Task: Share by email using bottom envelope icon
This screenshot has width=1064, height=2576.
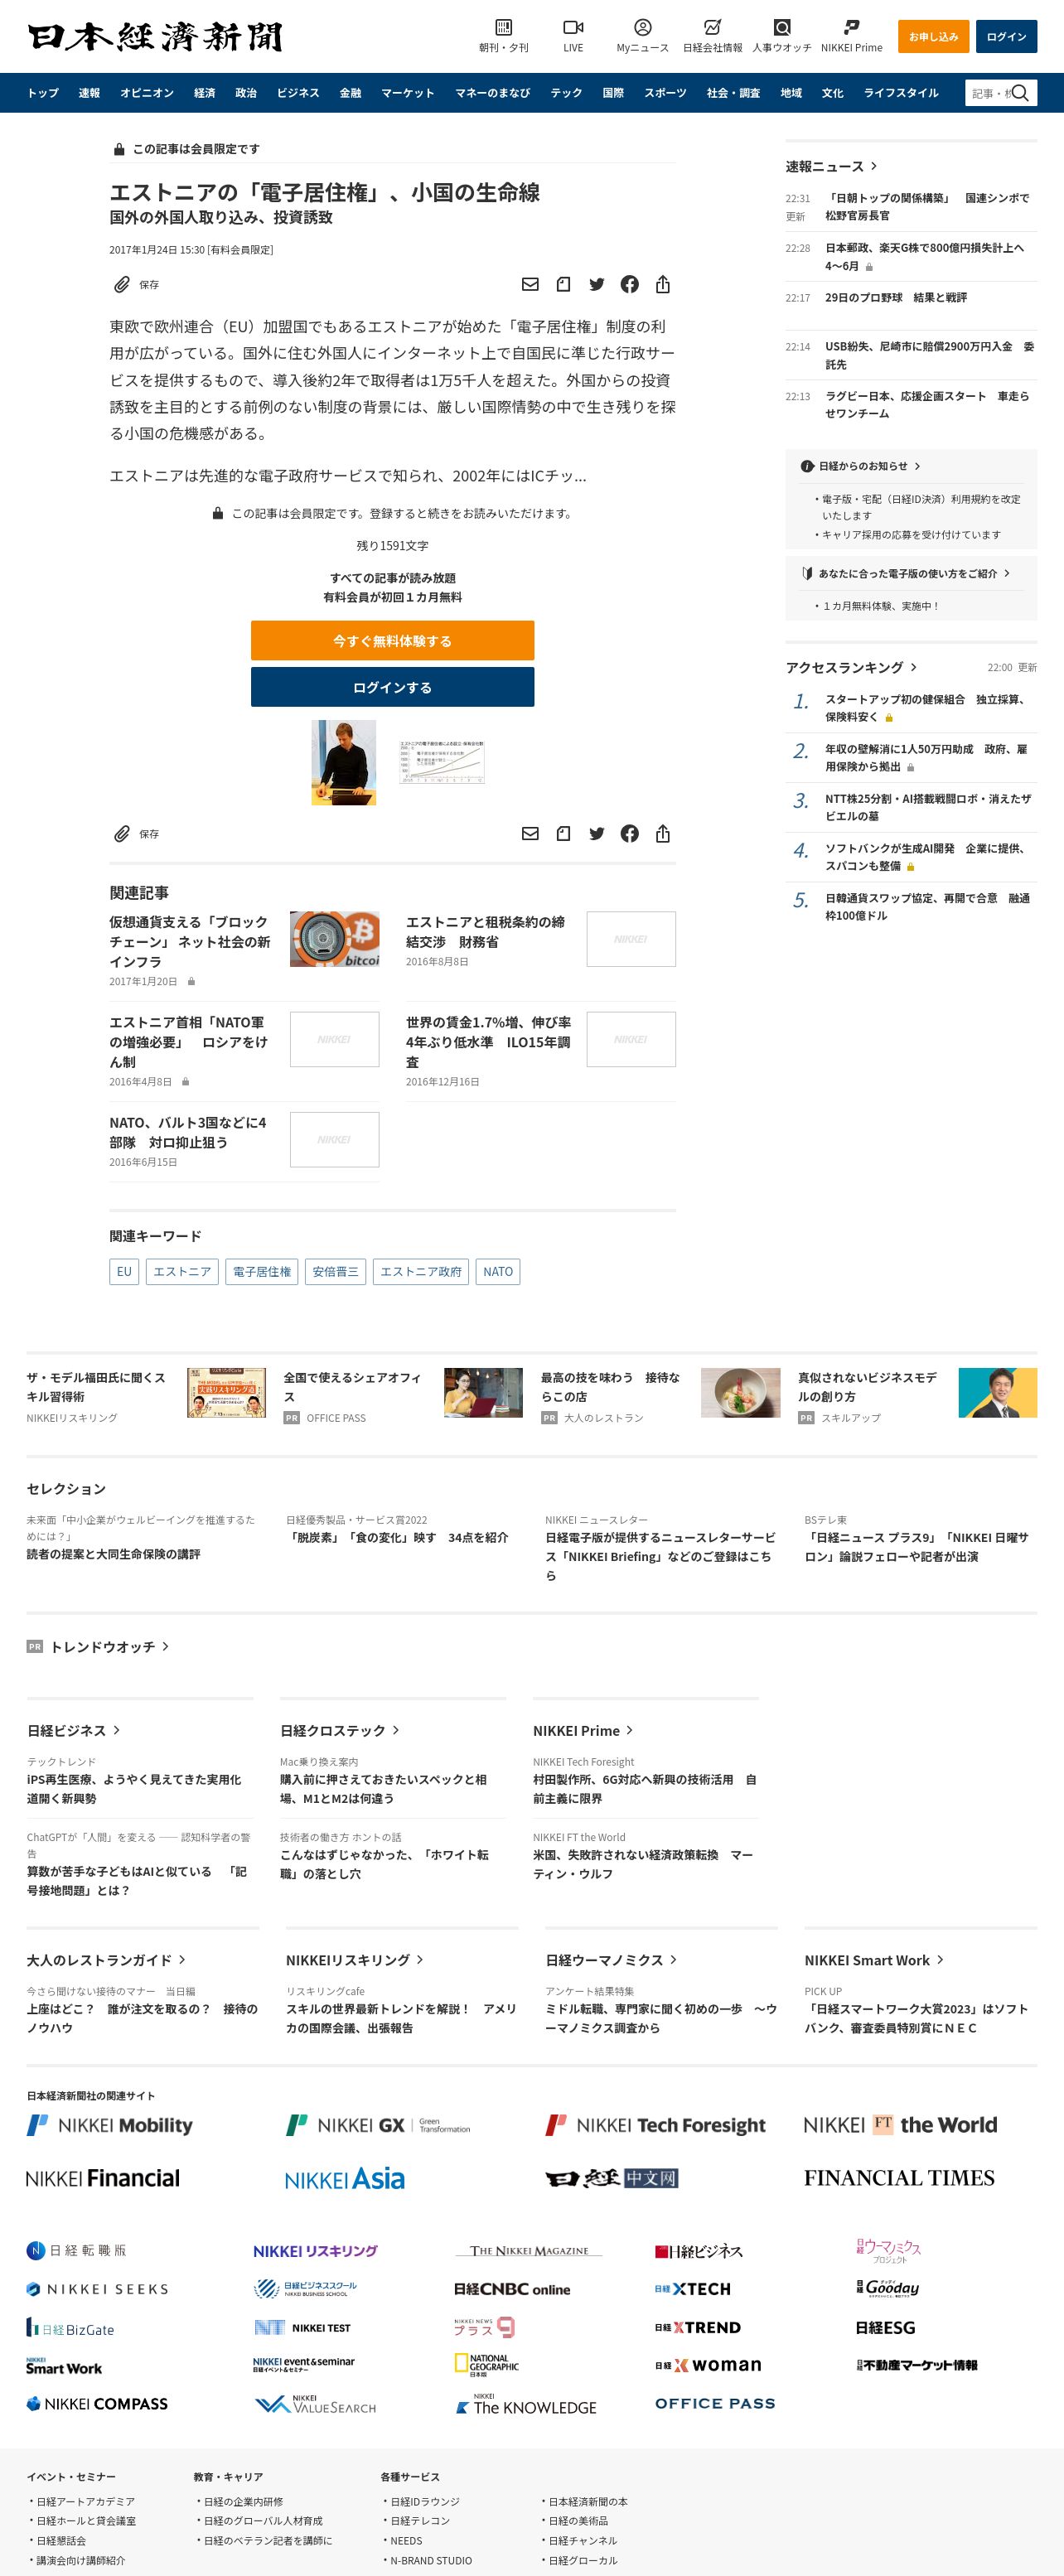Action: [530, 834]
